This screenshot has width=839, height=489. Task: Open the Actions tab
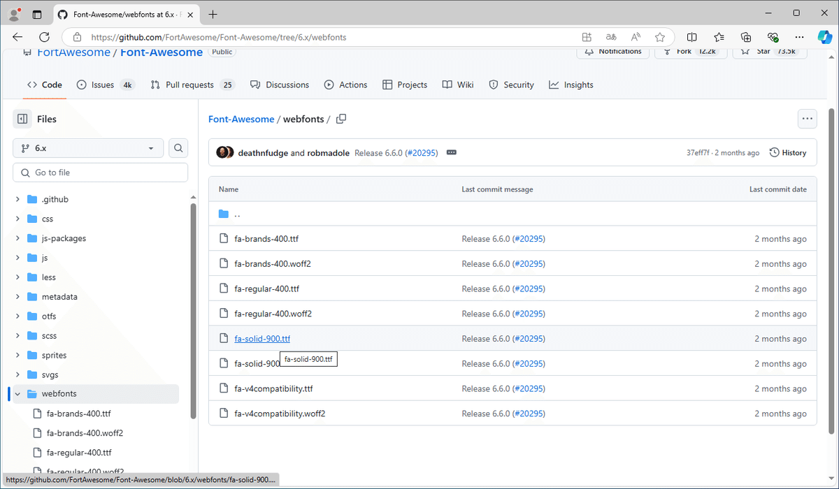pyautogui.click(x=345, y=85)
